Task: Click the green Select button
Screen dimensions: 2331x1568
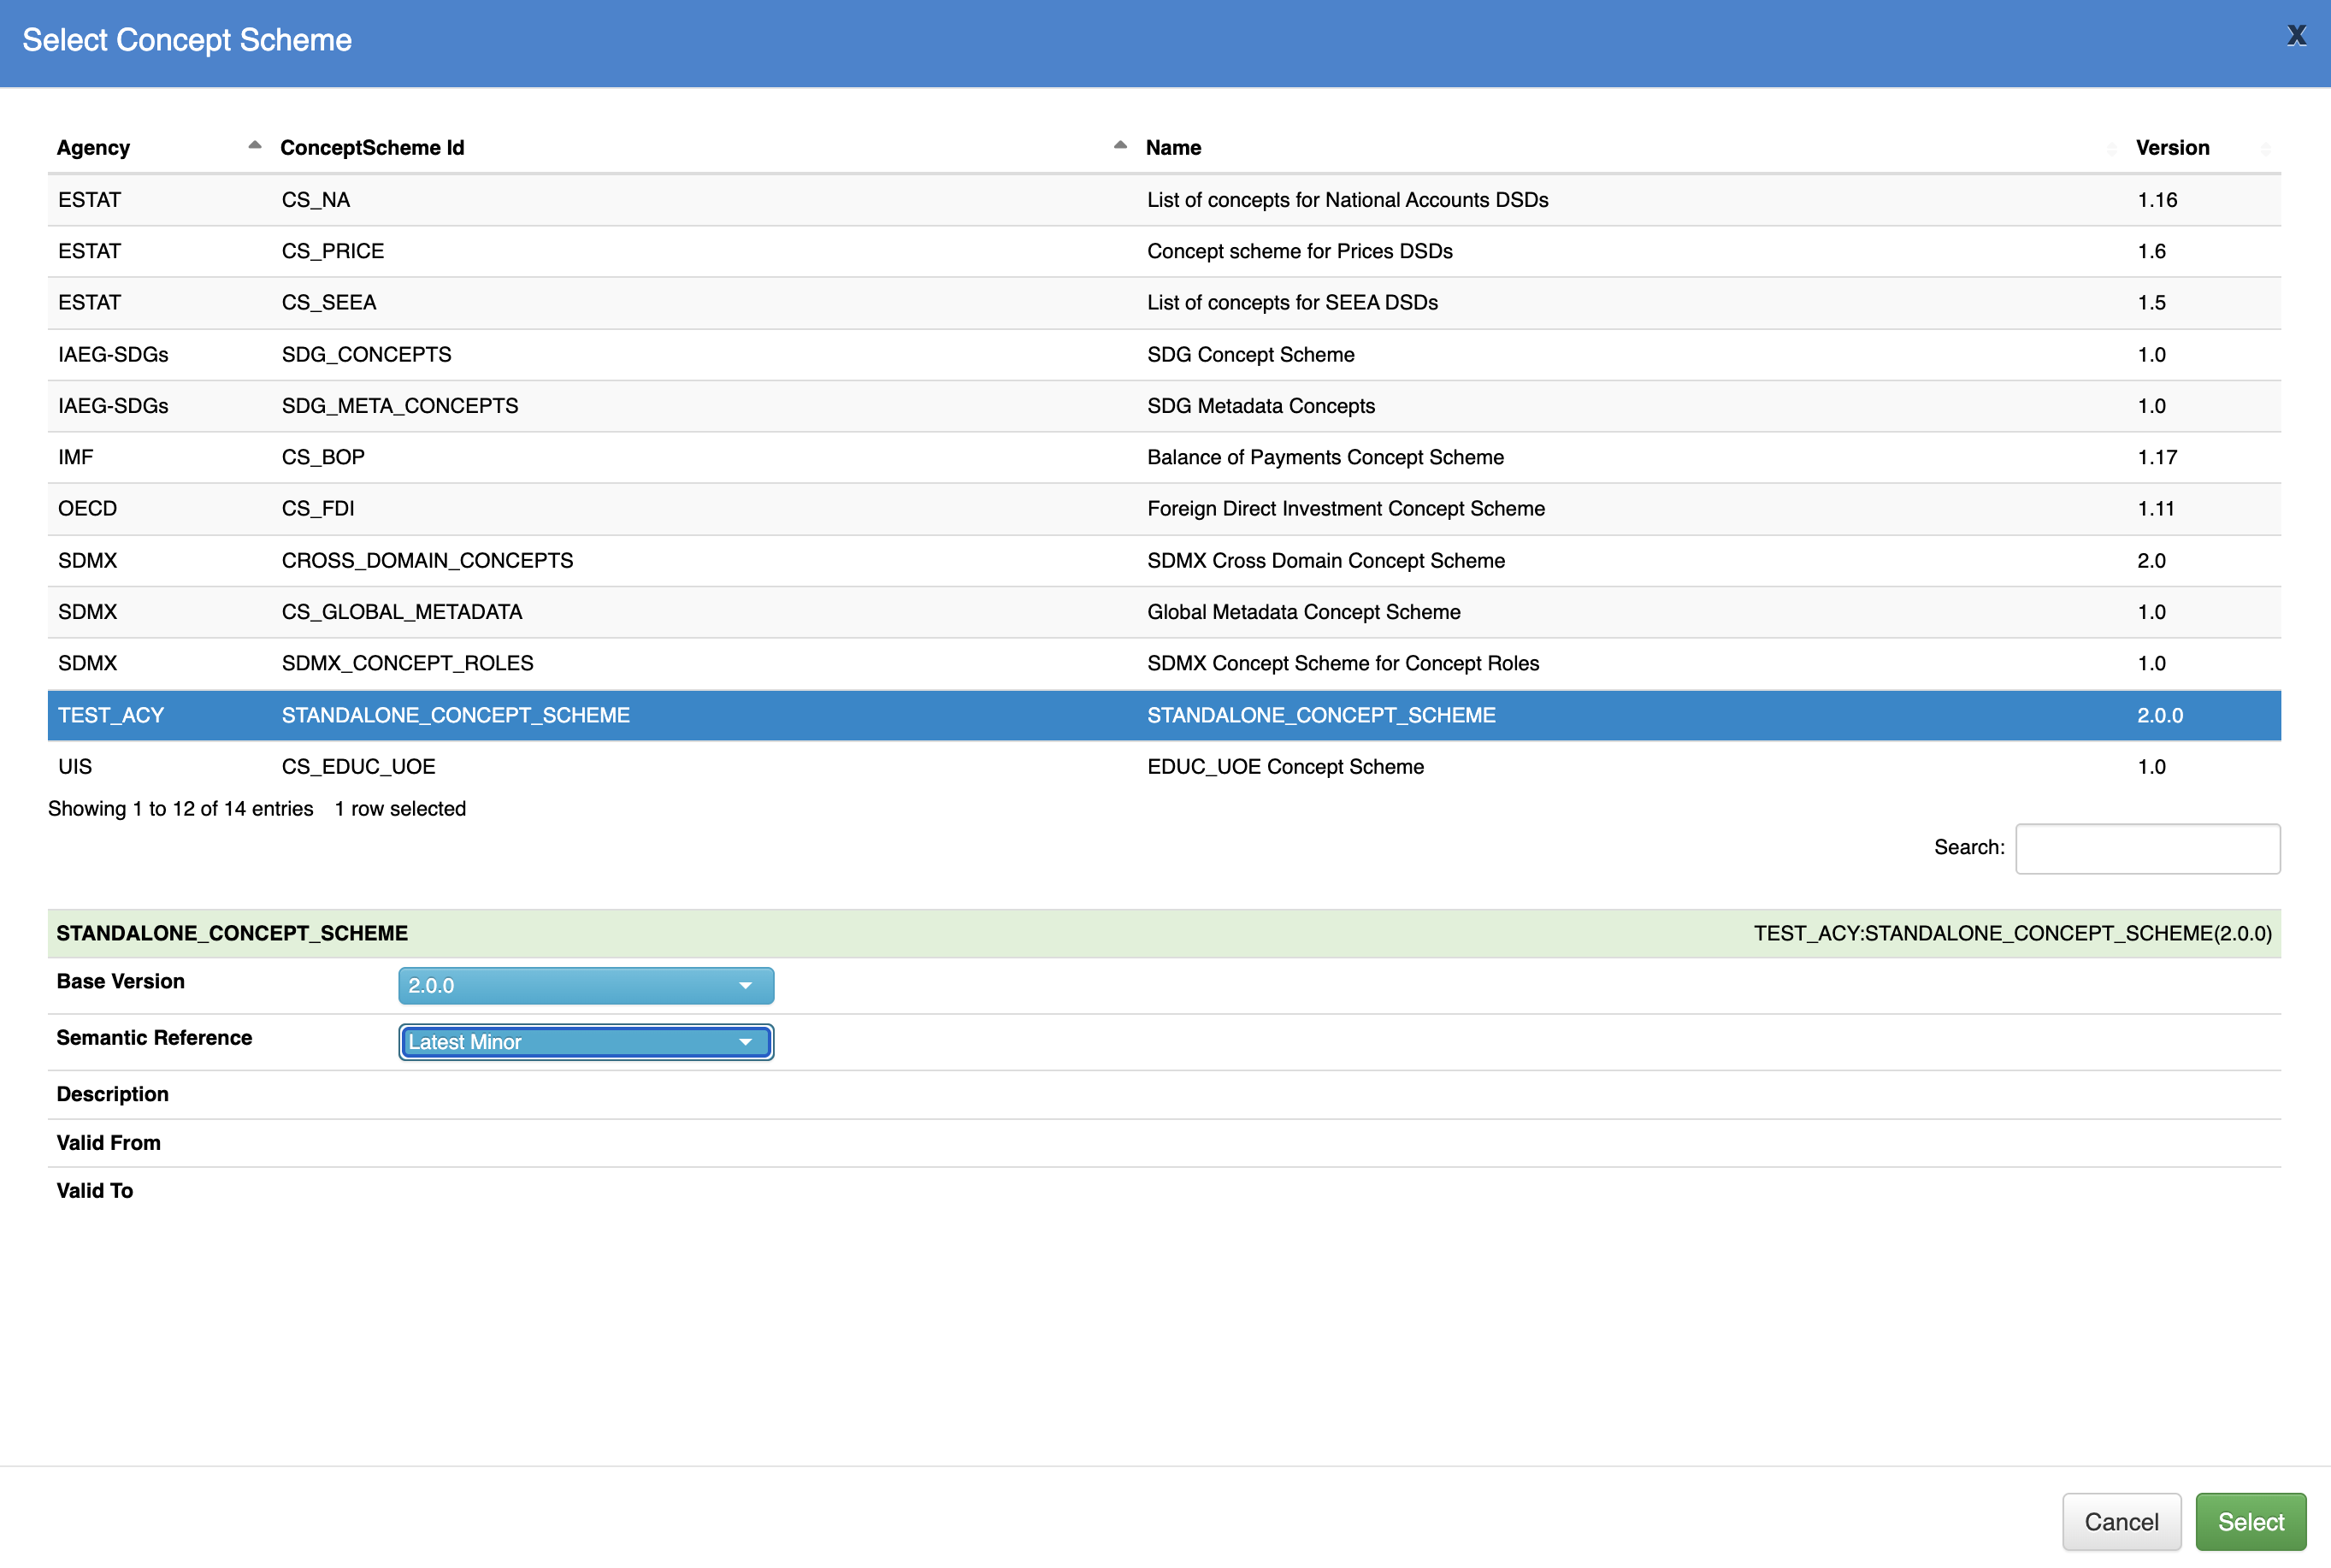Action: pyautogui.click(x=2250, y=1521)
